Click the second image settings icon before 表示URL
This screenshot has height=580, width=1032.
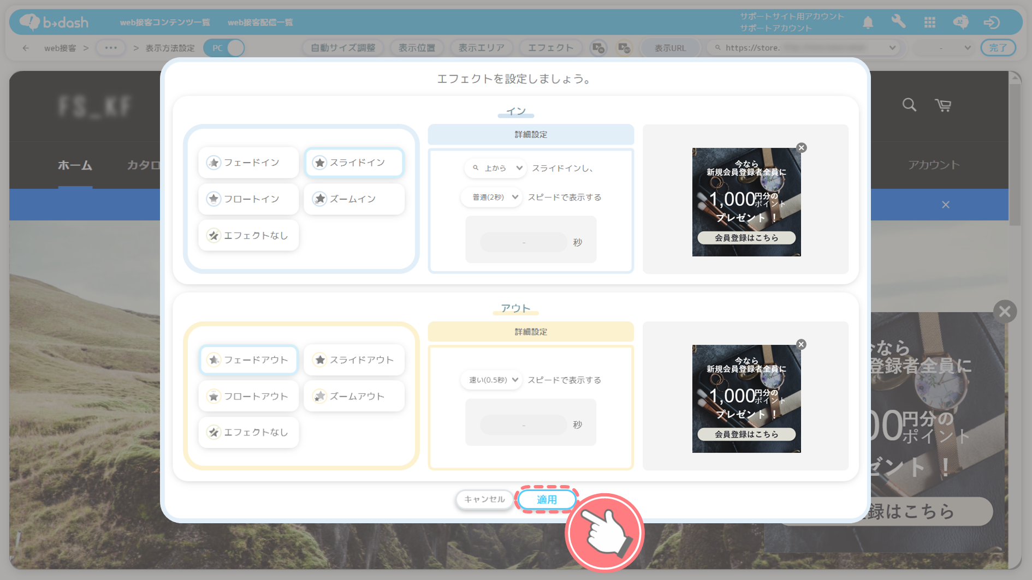[x=624, y=48]
